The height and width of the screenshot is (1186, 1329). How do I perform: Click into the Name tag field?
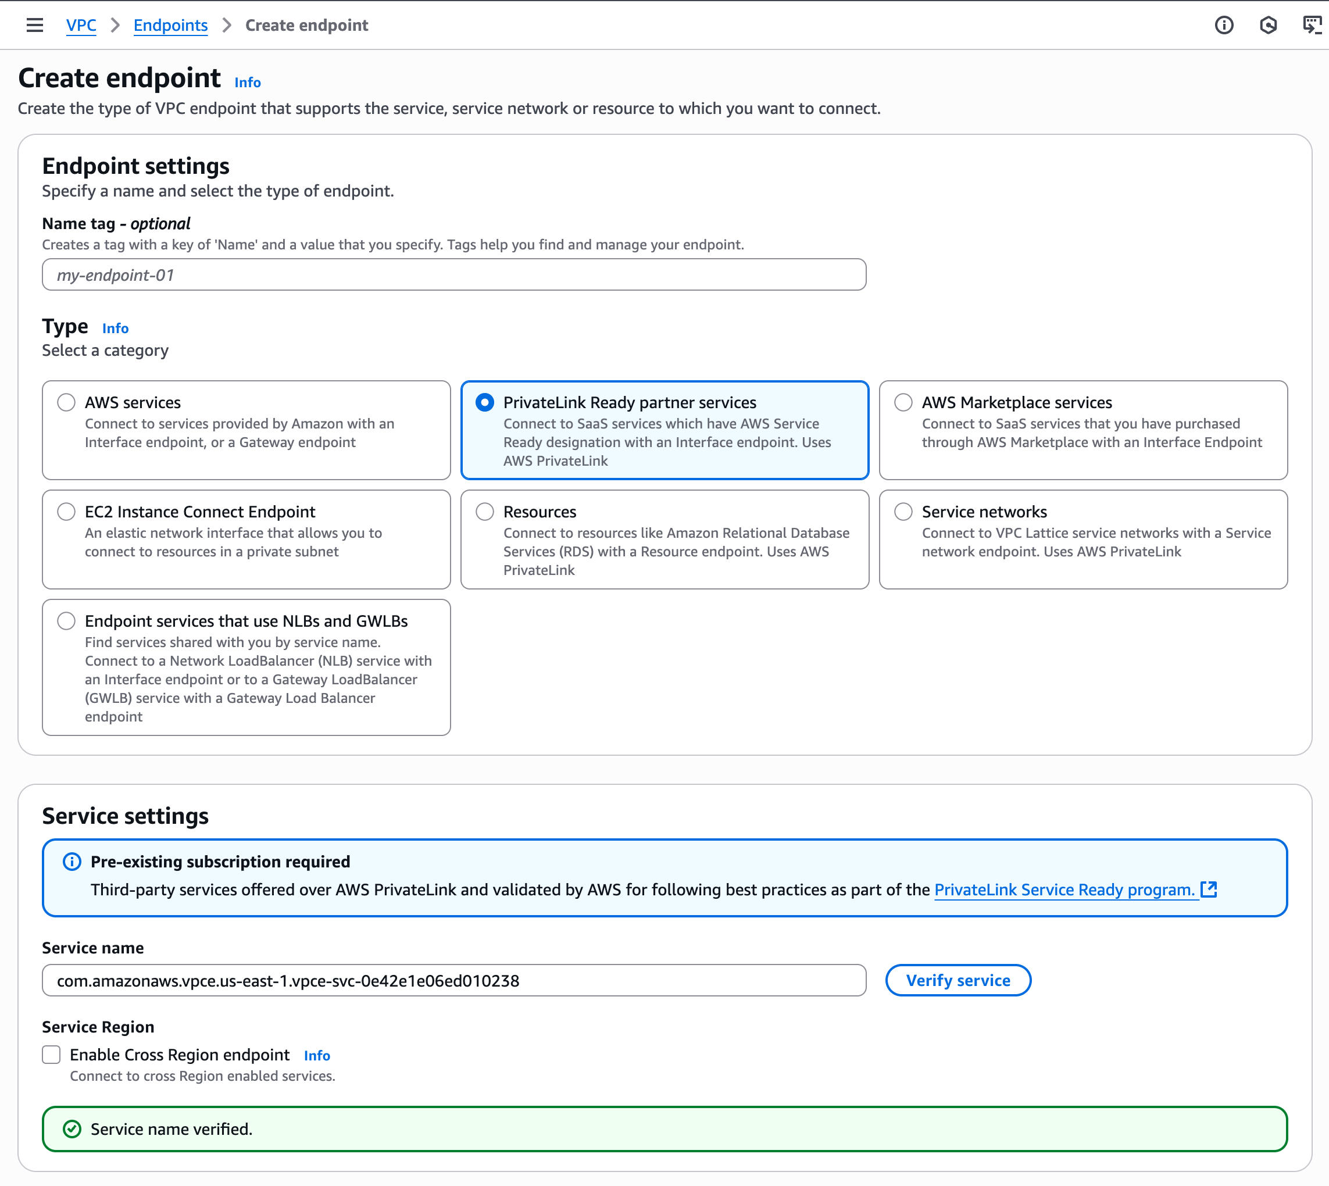(453, 274)
